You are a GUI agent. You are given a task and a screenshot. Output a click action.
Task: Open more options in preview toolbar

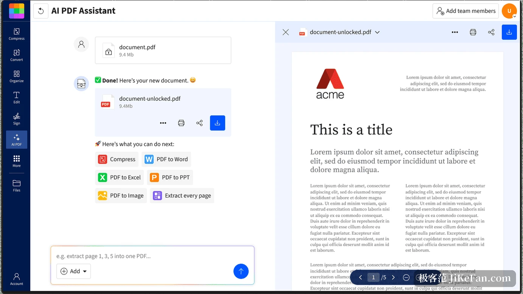tap(455, 32)
